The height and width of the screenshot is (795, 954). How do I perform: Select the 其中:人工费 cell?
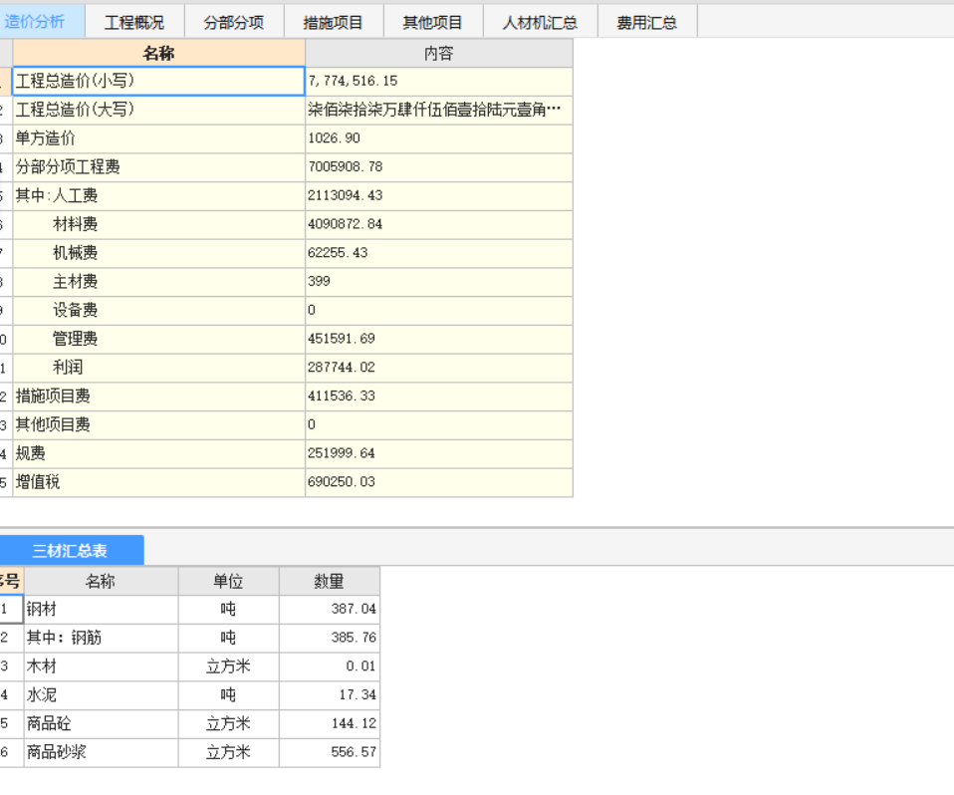click(x=158, y=196)
